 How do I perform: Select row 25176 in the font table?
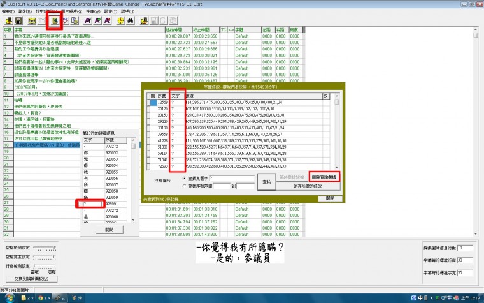click(x=239, y=109)
